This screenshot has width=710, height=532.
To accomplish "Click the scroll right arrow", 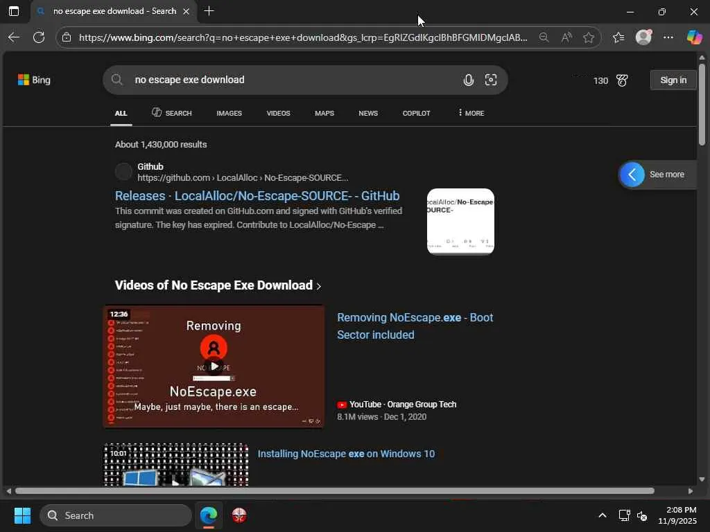I will 691,491.
